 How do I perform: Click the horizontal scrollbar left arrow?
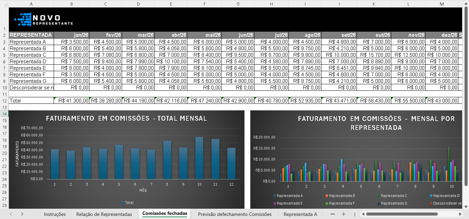pyautogui.click(x=363, y=214)
